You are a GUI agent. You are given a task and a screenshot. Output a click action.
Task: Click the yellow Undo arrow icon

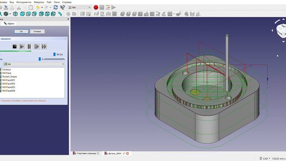(x=38, y=8)
